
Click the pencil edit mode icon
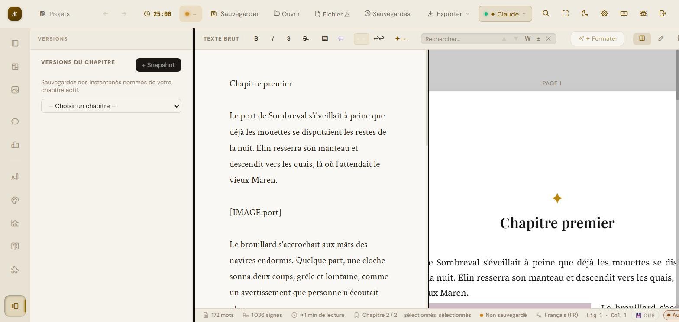click(661, 38)
